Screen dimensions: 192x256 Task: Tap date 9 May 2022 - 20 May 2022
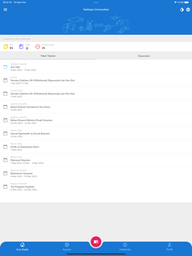click(24, 190)
